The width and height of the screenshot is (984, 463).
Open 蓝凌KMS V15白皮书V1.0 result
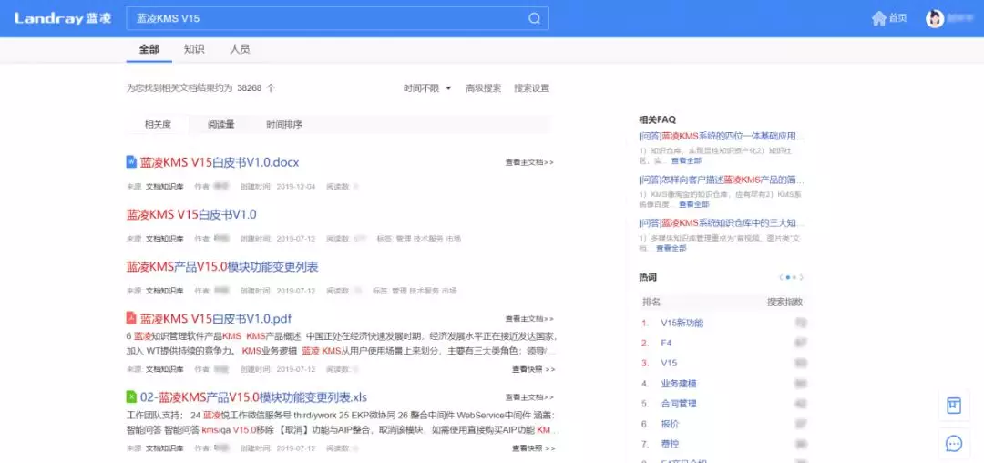[191, 214]
